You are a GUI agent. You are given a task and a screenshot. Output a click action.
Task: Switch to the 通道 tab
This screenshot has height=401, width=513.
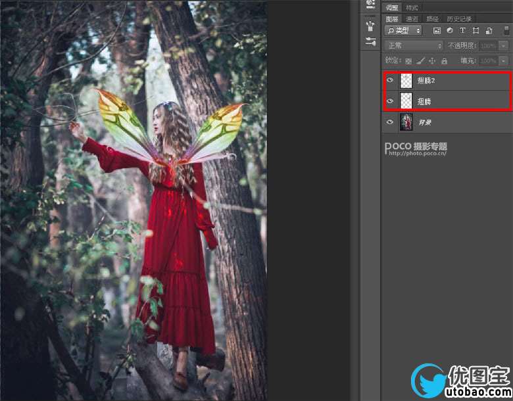[412, 19]
